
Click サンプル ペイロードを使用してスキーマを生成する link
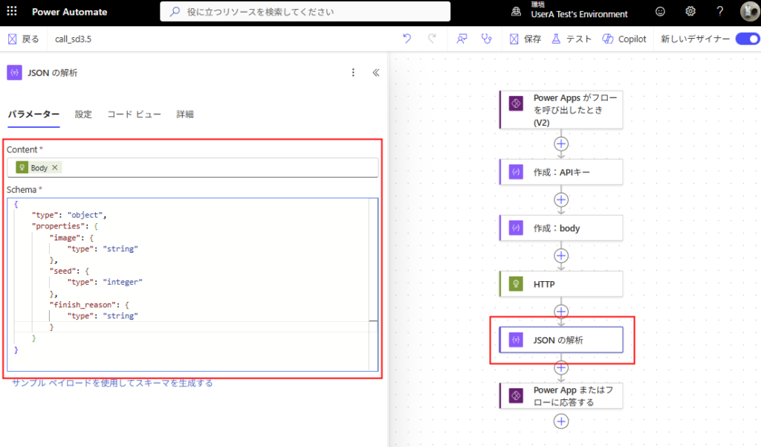coord(112,383)
